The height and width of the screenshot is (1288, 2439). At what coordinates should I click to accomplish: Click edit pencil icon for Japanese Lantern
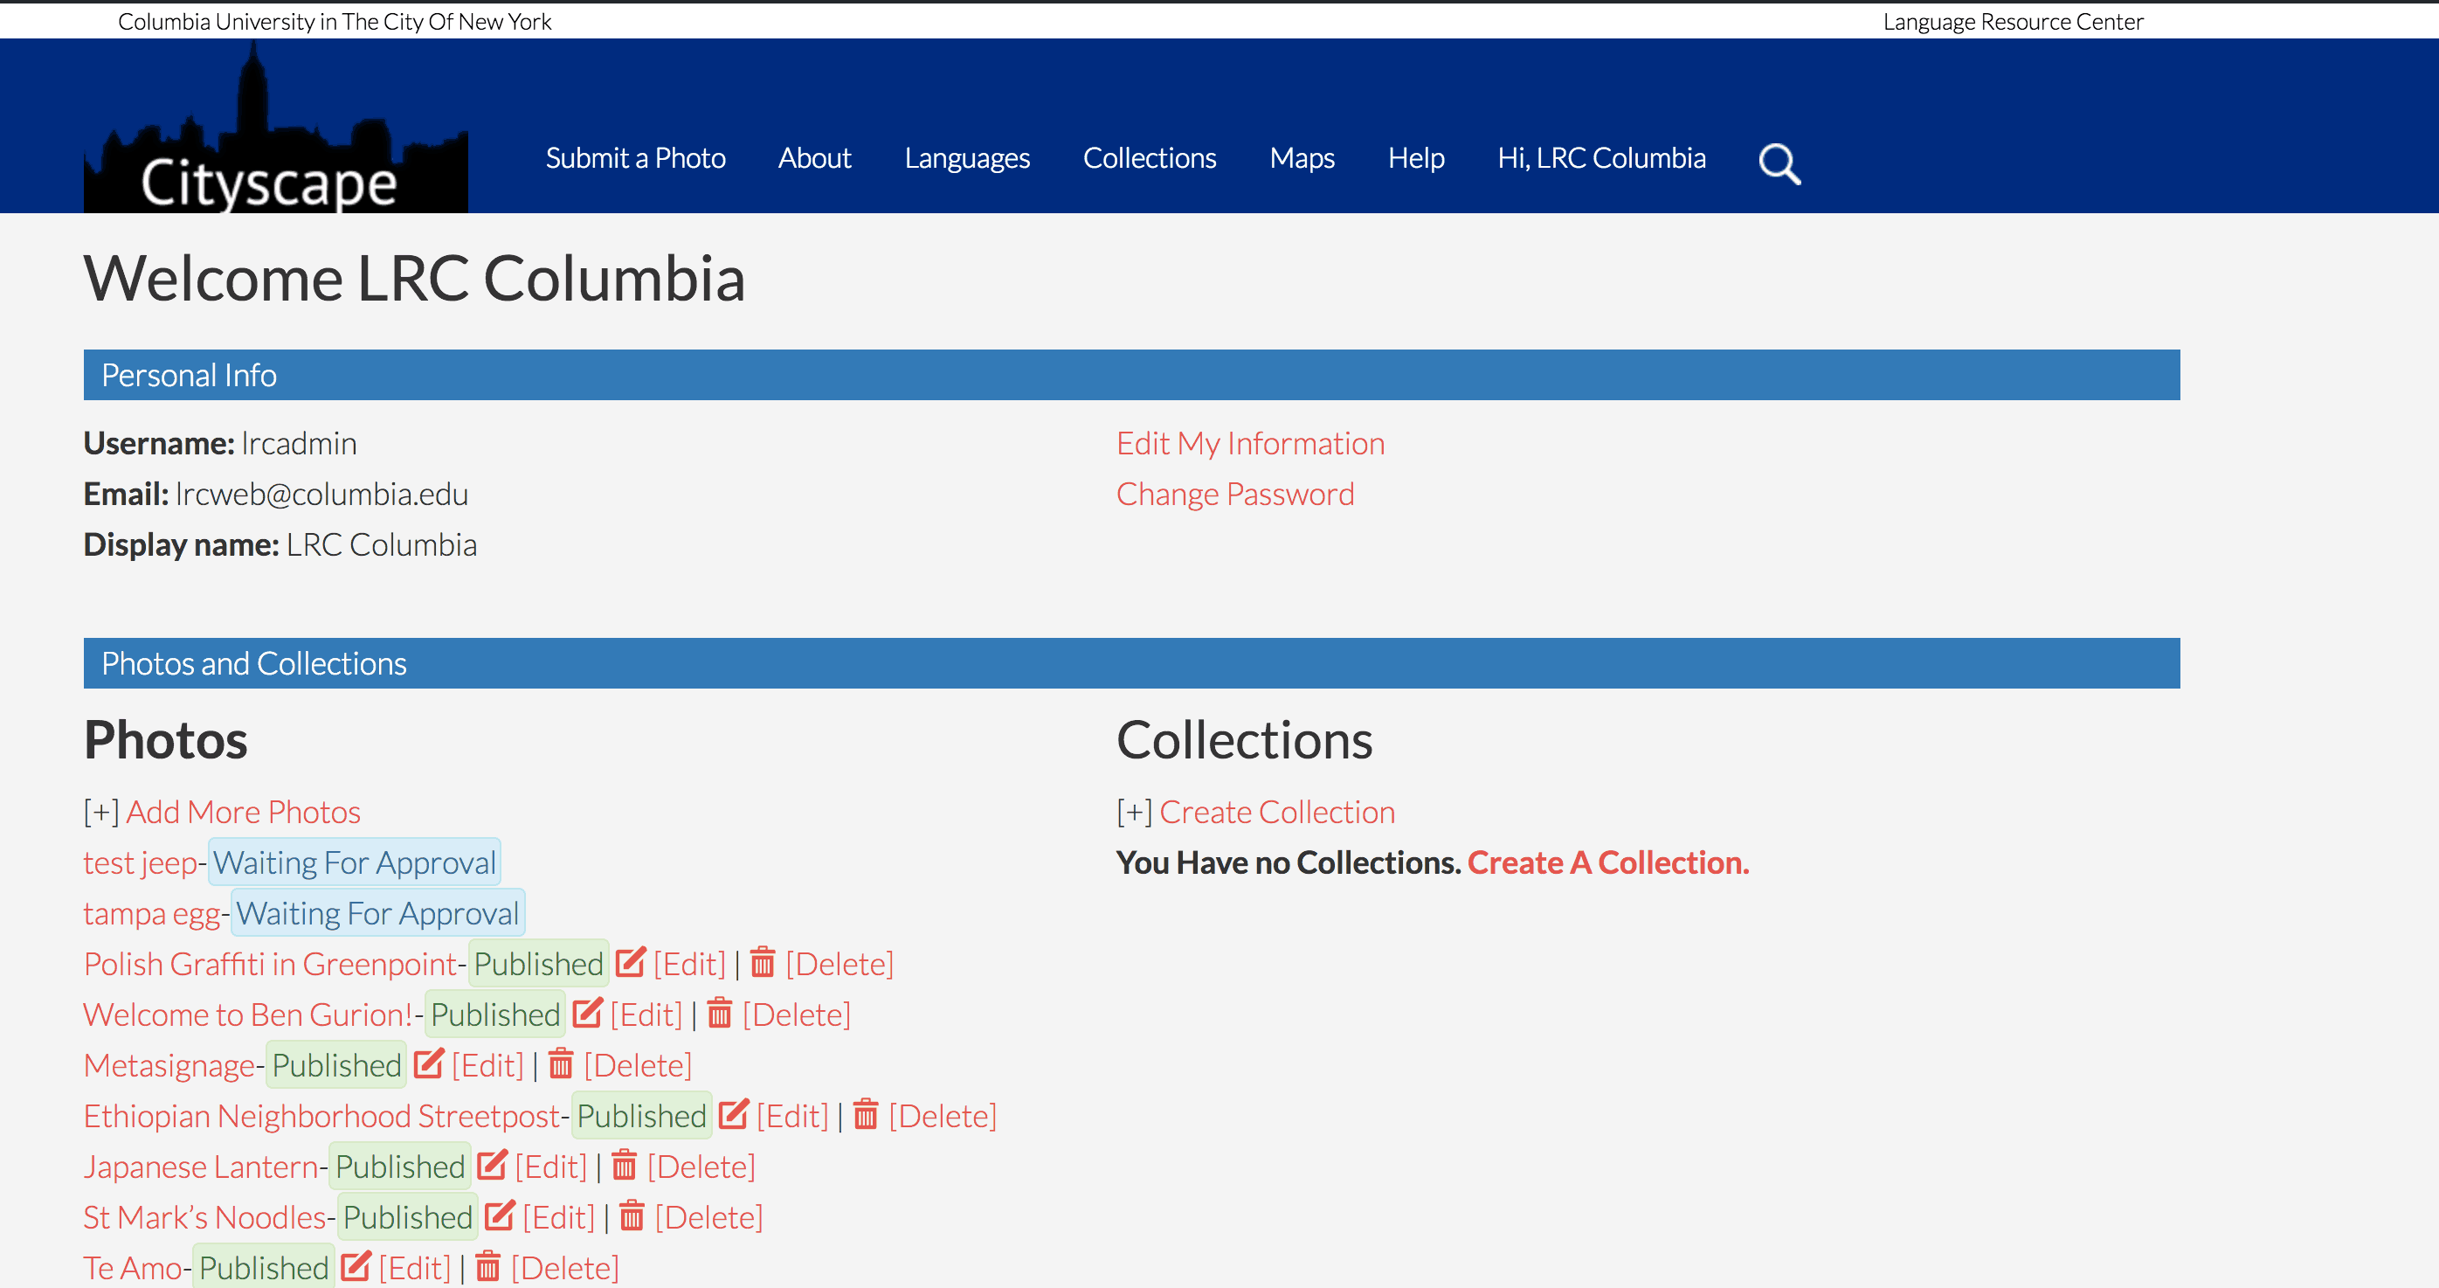[493, 1165]
